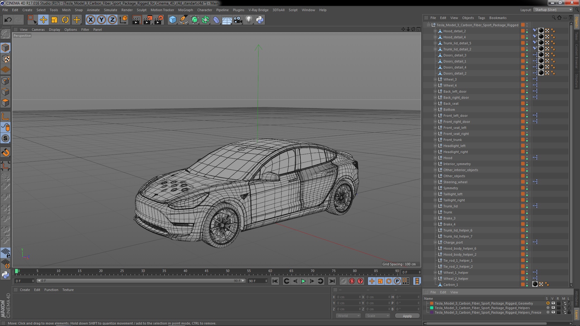Click the Enable Axis L-shaped icon

[x=5, y=117]
